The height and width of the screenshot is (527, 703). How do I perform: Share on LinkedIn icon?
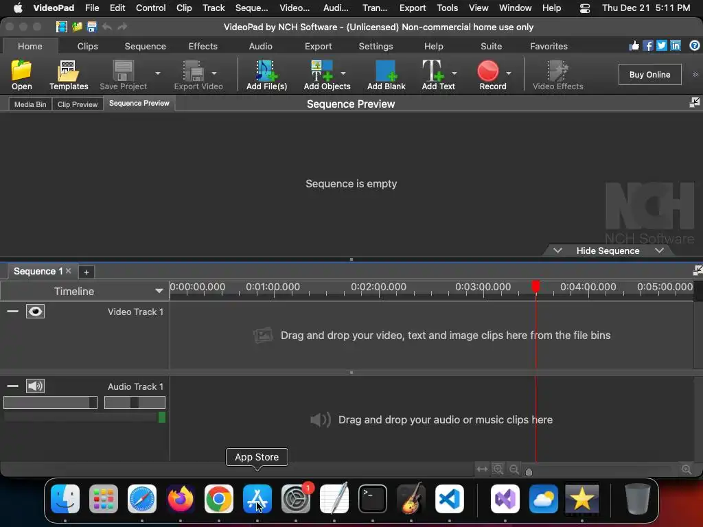tap(676, 46)
